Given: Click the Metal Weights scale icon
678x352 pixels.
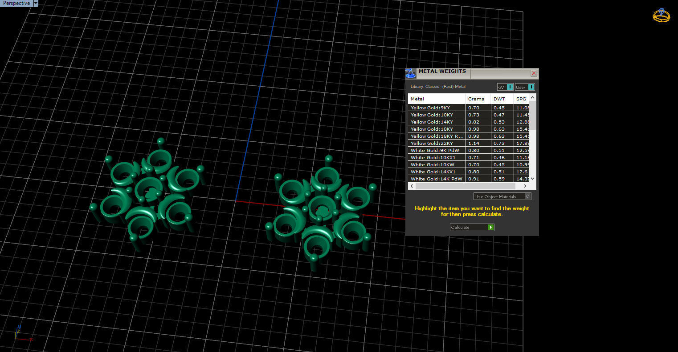Looking at the screenshot, I should point(411,73).
